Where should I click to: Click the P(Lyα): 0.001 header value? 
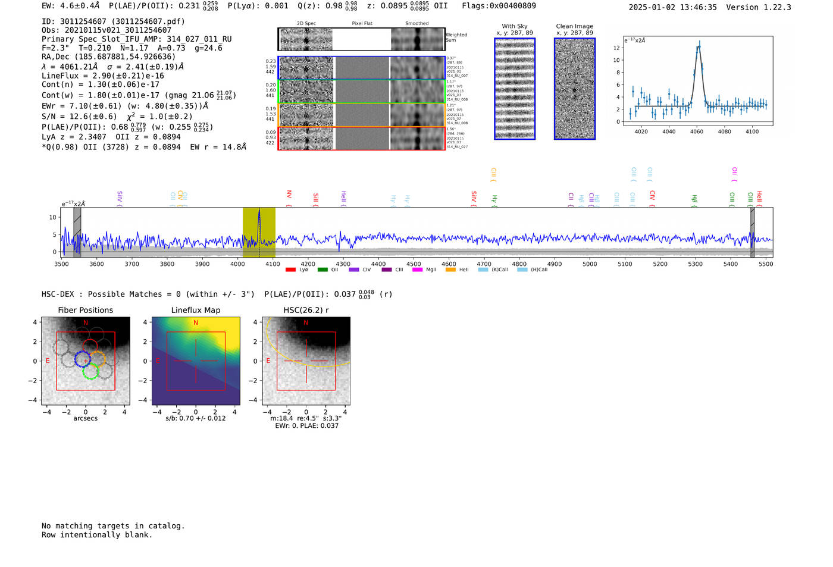[x=258, y=6]
